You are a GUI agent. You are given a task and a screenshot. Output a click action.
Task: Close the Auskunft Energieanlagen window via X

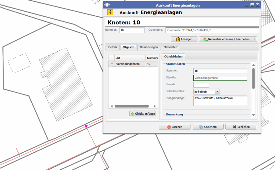(258, 5)
